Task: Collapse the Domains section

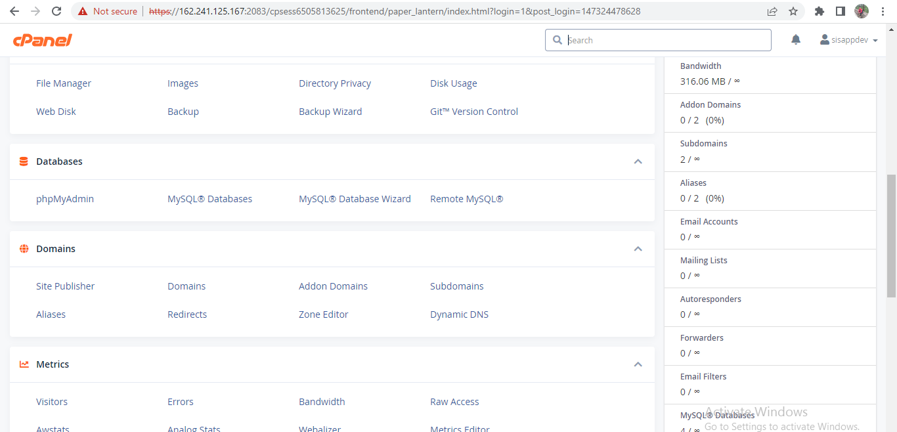Action: [x=638, y=249]
